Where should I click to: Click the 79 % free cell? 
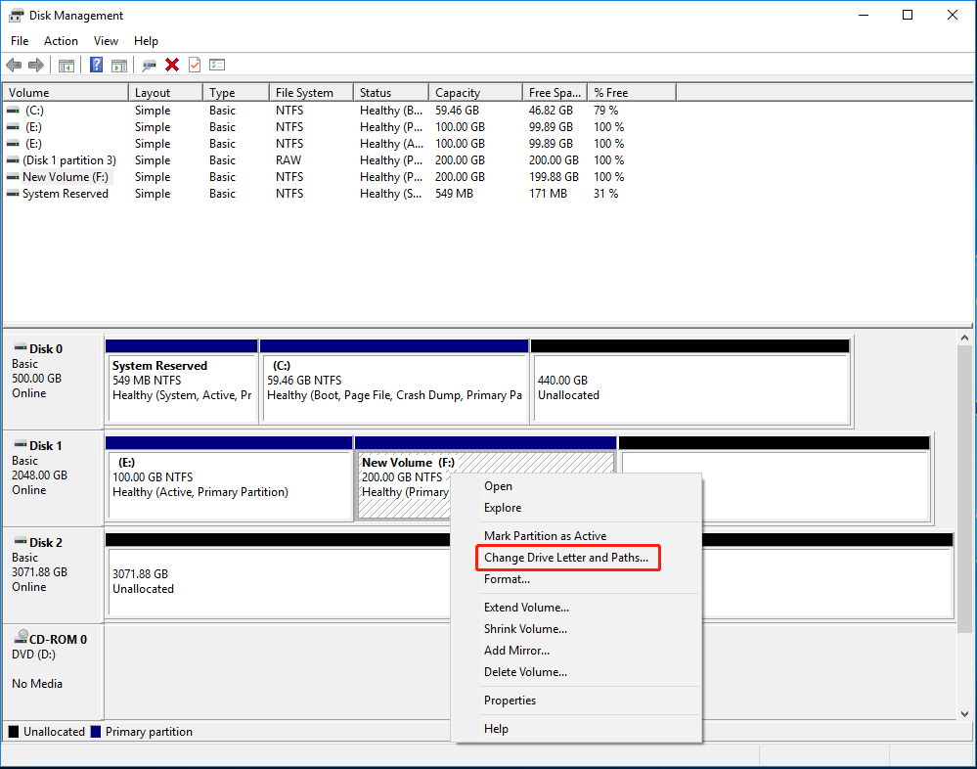point(605,111)
